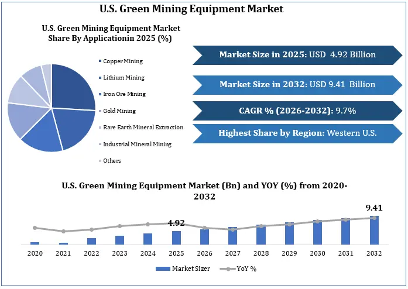Click the 4.92 data label
The image size is (408, 289).
(176, 223)
